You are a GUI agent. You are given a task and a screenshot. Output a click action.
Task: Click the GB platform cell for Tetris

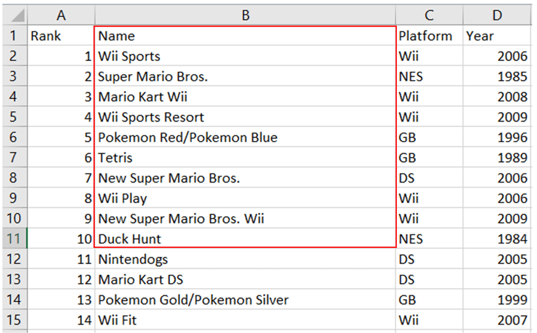(429, 157)
